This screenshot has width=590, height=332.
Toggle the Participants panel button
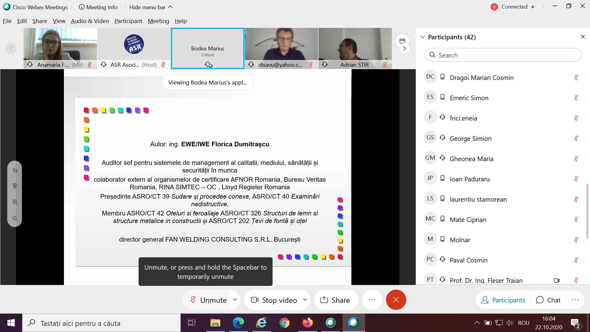[x=503, y=300]
